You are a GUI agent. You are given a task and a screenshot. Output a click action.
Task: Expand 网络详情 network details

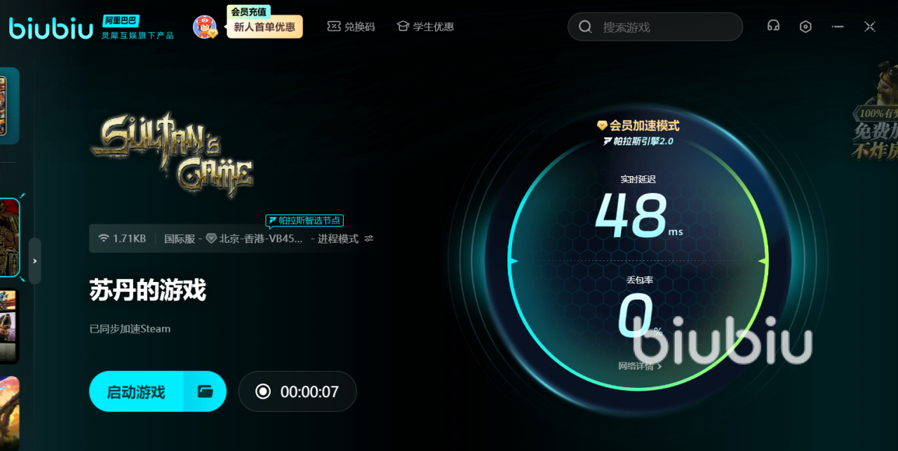639,366
